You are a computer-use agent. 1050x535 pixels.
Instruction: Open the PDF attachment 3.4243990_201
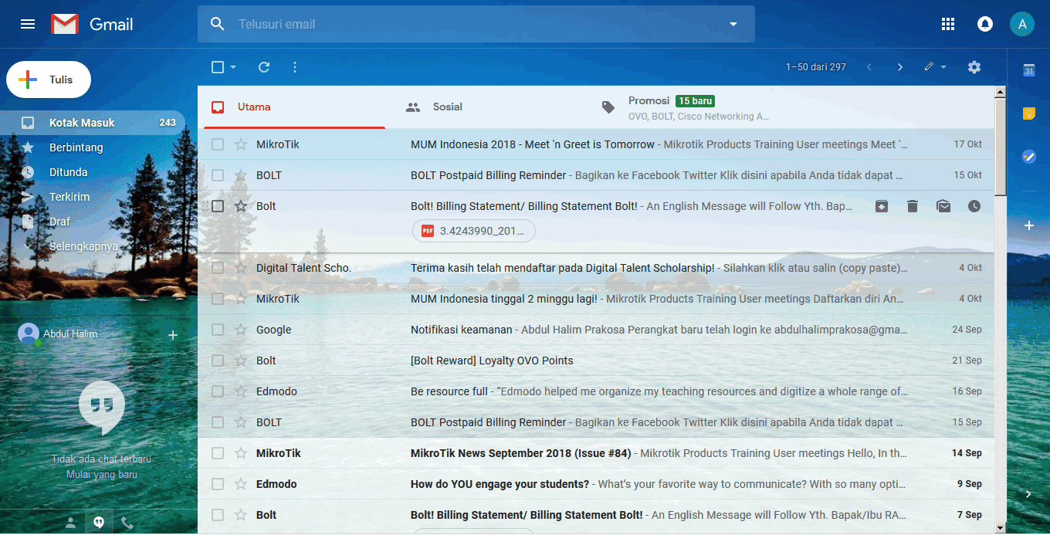click(474, 231)
